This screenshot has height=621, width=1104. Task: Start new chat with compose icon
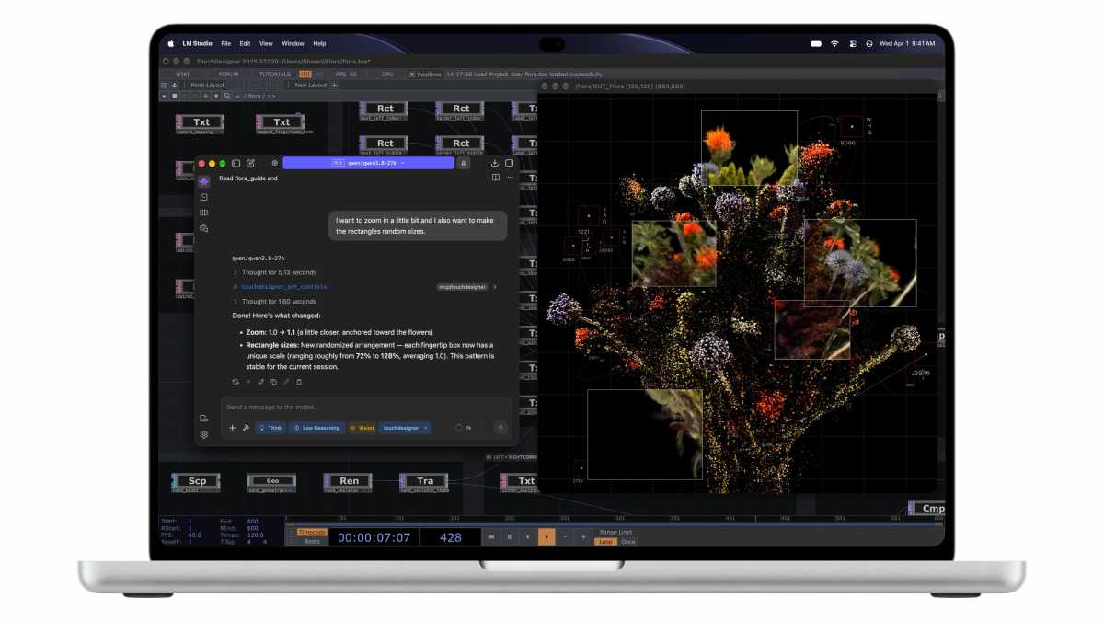point(250,163)
